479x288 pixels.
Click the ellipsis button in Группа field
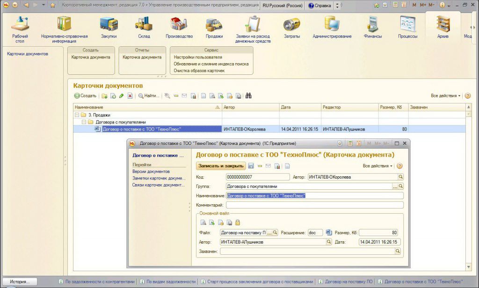[395, 186]
